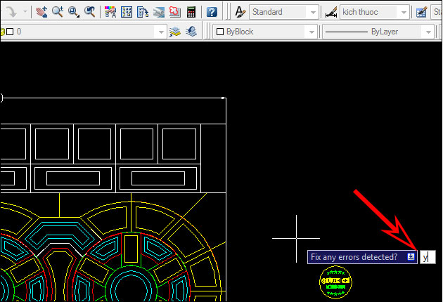The width and height of the screenshot is (443, 302).
Task: Open the Markup Set Manager icon
Action: 174,12
